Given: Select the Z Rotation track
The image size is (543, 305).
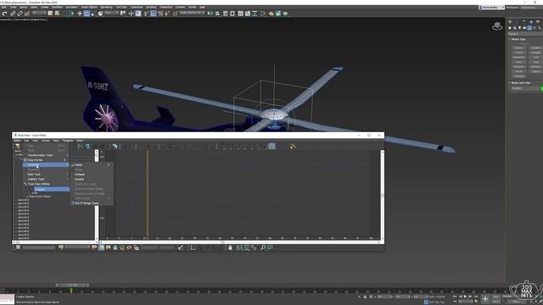Looking at the screenshot, I should tap(52, 189).
